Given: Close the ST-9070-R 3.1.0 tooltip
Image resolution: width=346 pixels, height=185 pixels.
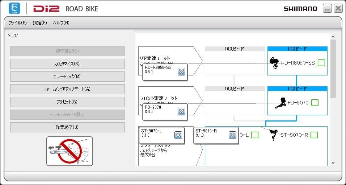Looking at the screenshot, I should click(232, 135).
